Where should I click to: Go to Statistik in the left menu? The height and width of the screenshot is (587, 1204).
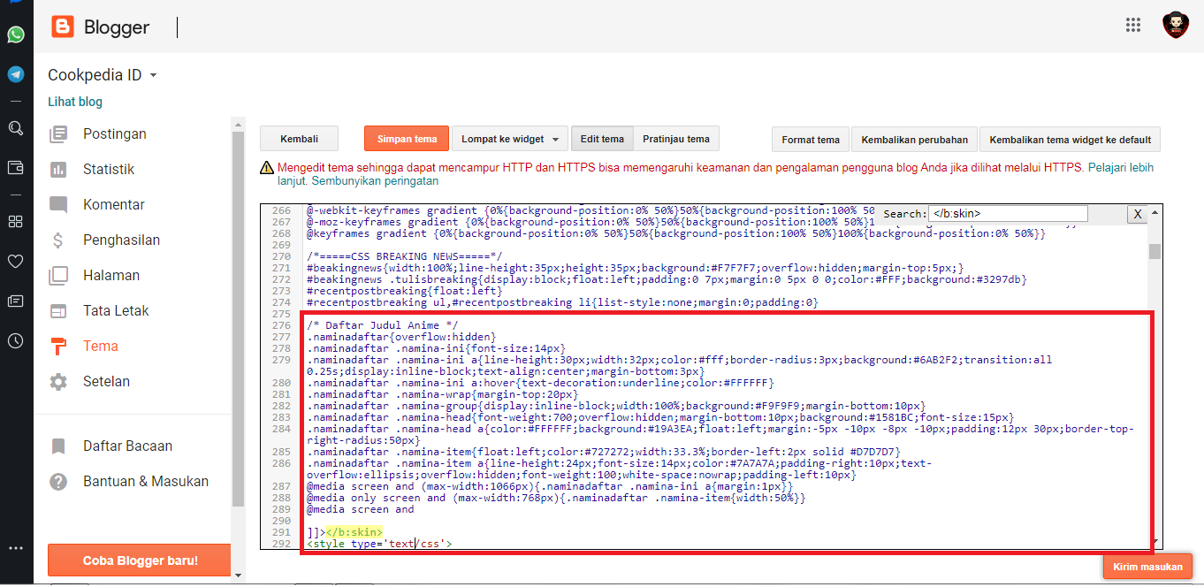click(109, 170)
